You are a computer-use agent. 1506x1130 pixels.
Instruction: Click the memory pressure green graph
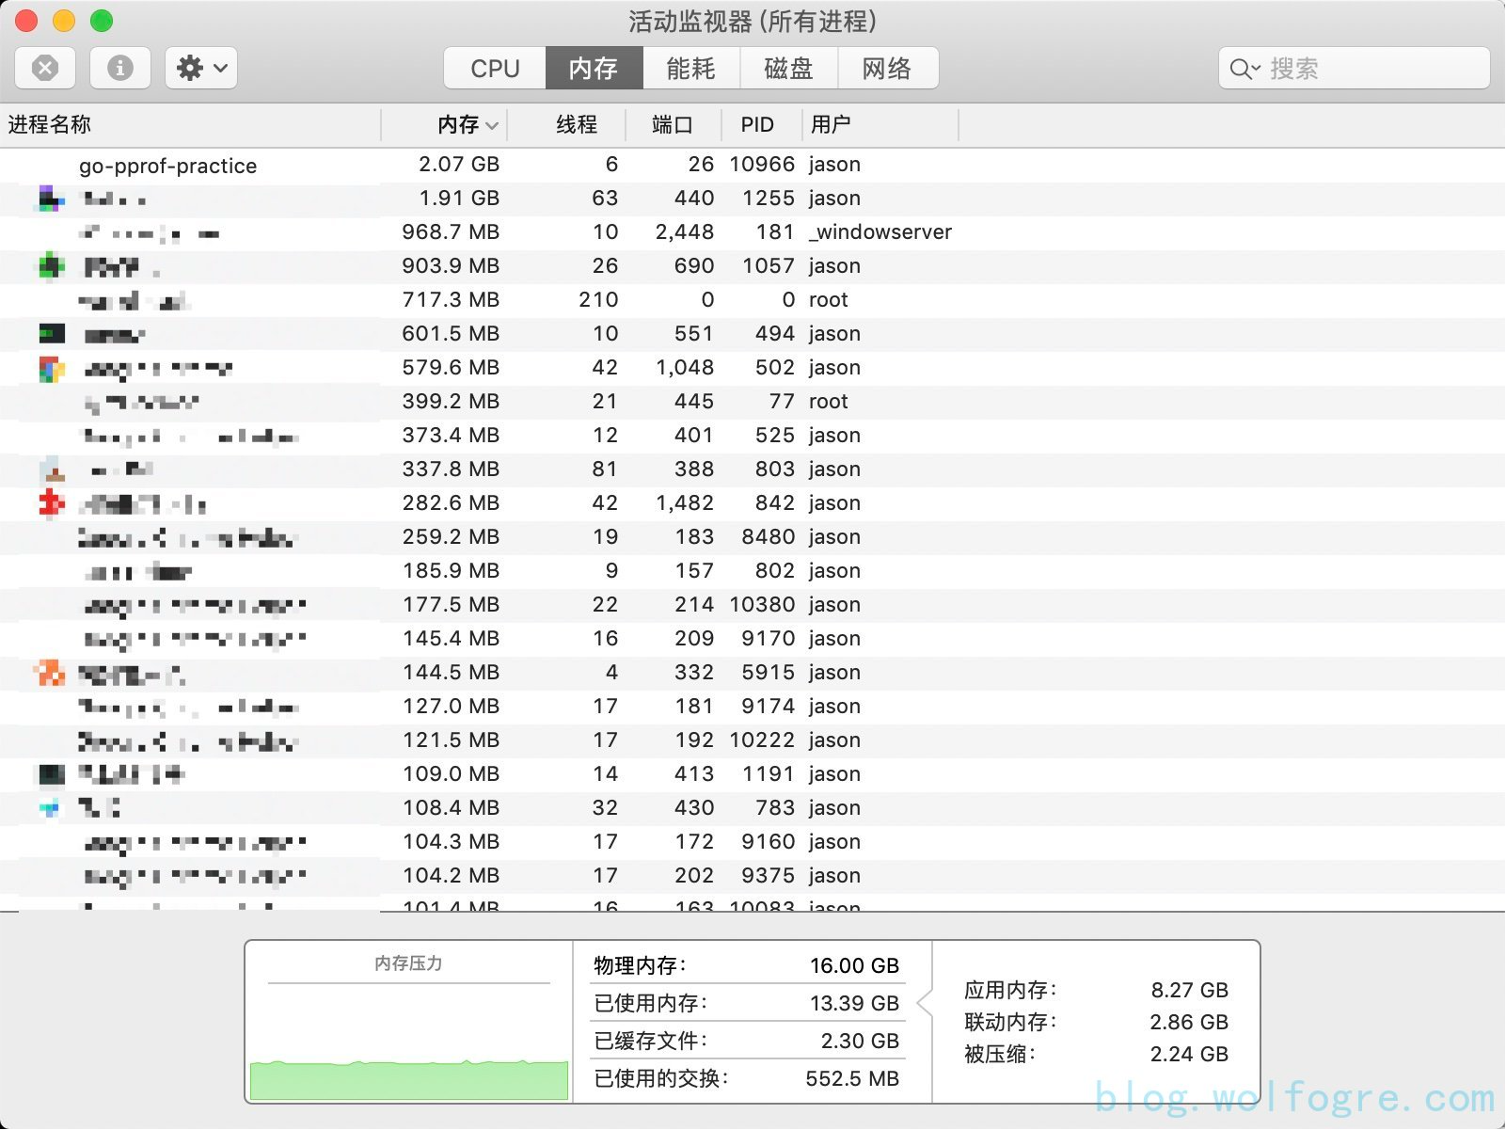click(408, 1078)
